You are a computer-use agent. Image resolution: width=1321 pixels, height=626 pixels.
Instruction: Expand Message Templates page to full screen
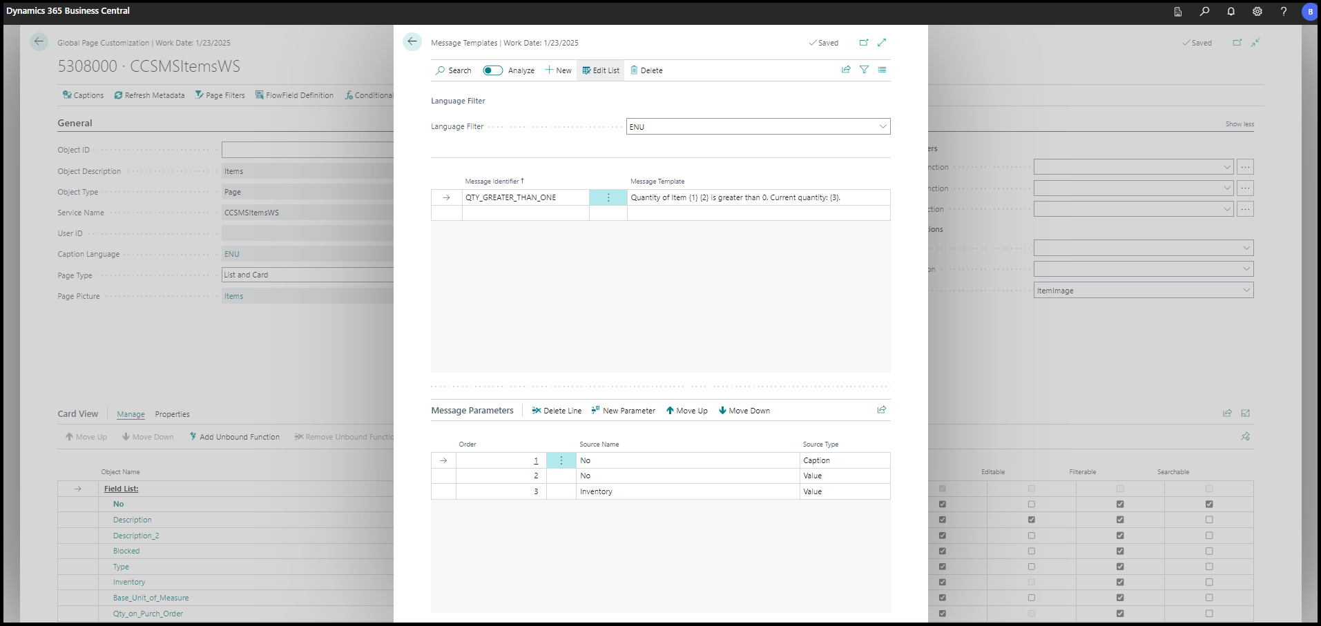pyautogui.click(x=881, y=42)
